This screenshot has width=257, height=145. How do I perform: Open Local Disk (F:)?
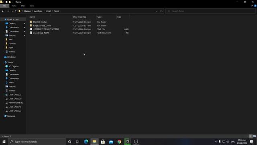click(x=14, y=107)
